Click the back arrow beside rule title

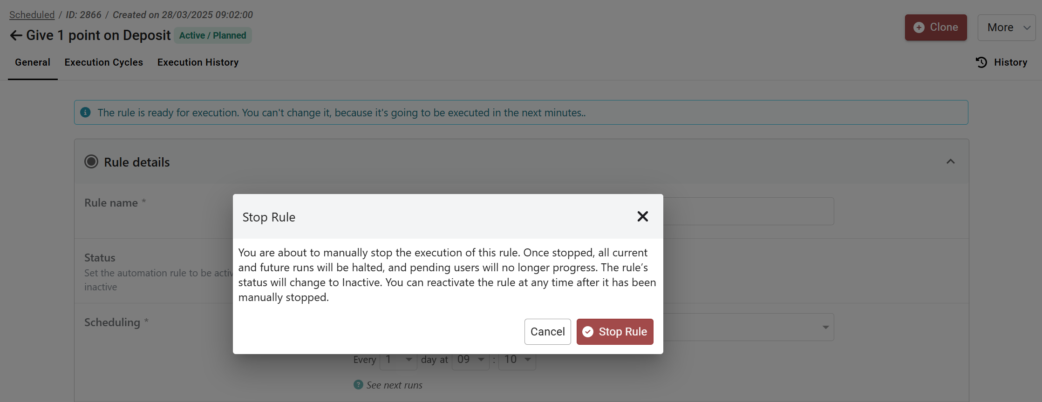click(16, 35)
